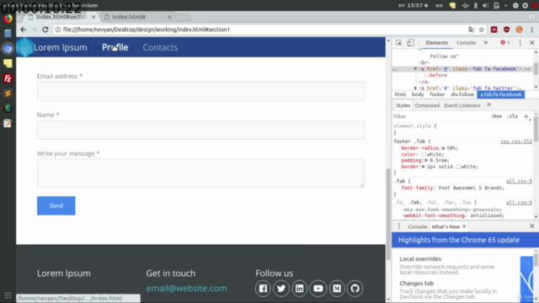Click the blue diamond site logo
Screen dimensions: 539x303
(24, 47)
